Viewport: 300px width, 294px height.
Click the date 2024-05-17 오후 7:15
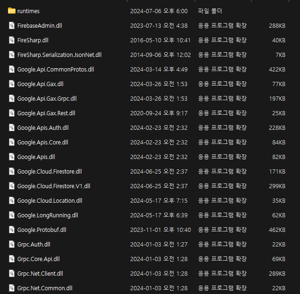click(159, 200)
